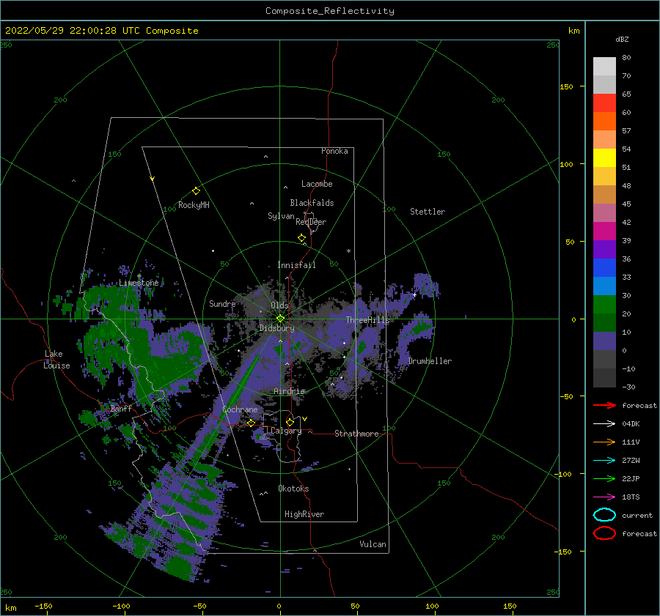Viewport: 660px width, 616px height.
Task: Click the dBZ legend heading
Action: tap(622, 39)
